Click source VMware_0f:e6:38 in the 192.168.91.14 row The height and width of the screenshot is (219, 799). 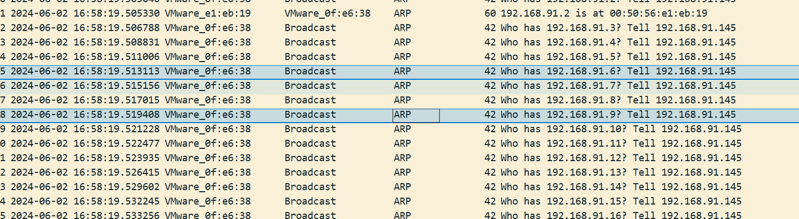[x=208, y=187]
